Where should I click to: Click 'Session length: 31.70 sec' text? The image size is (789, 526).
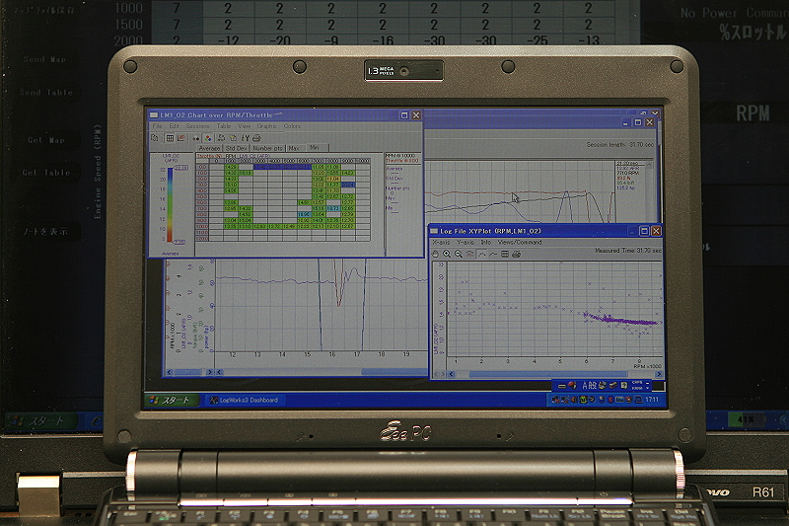point(620,144)
